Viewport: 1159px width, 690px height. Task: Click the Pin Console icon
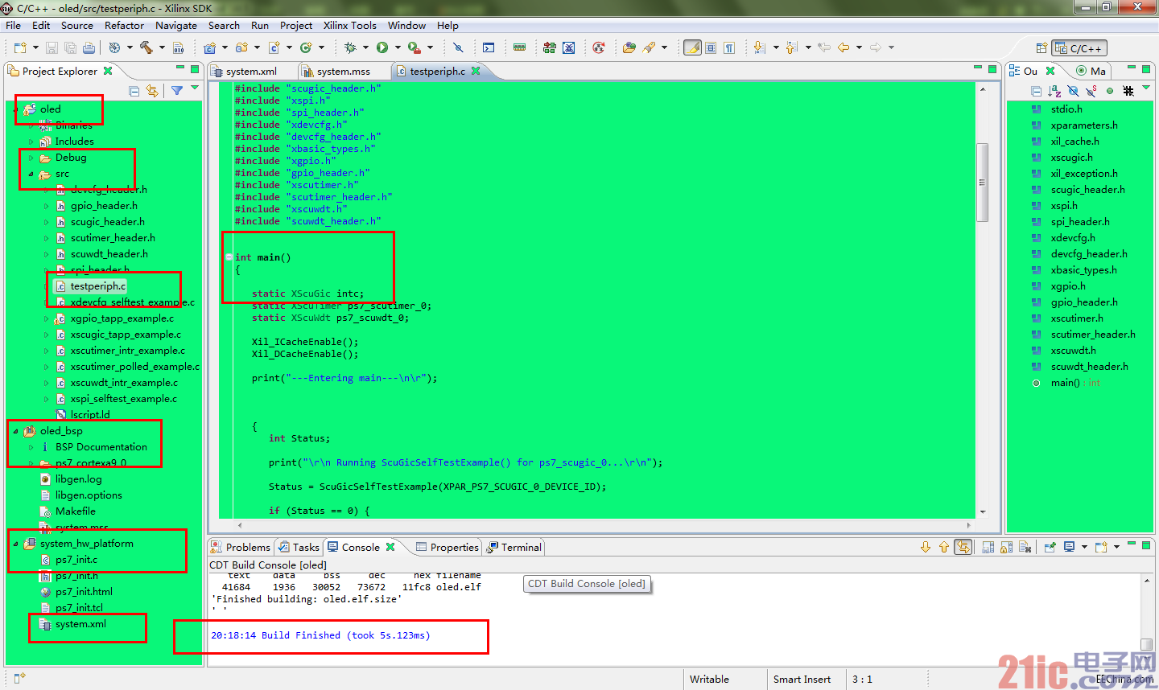coord(1050,547)
